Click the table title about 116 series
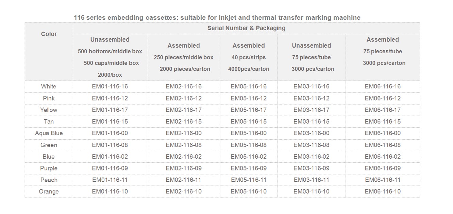 click(217, 18)
